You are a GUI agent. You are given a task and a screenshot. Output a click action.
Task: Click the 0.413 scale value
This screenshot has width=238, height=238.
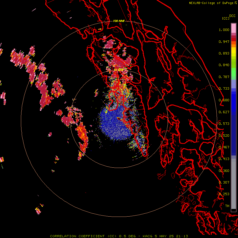point(224,159)
